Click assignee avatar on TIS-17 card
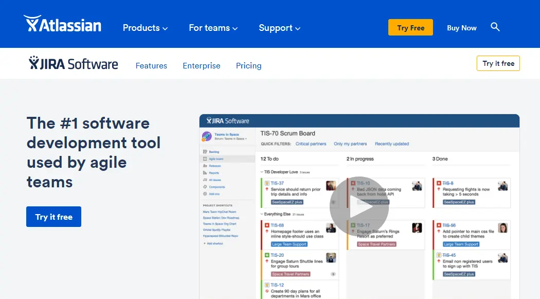This screenshot has width=540, height=299. coord(417,228)
